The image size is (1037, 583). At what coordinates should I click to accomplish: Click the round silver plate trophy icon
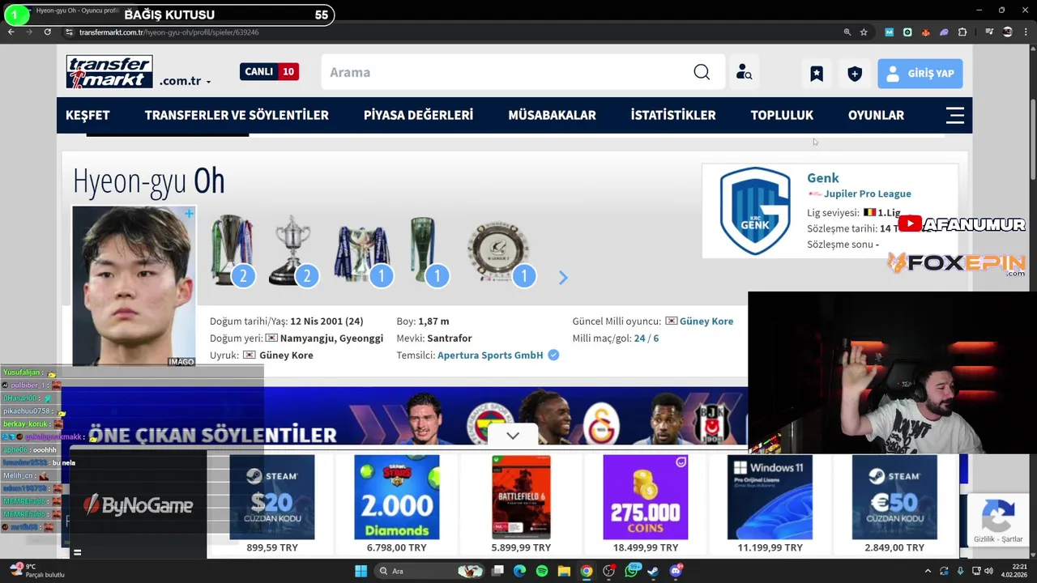[499, 253]
